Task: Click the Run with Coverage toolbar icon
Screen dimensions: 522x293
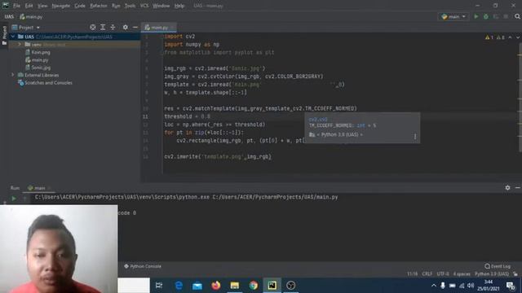Action: (496, 16)
